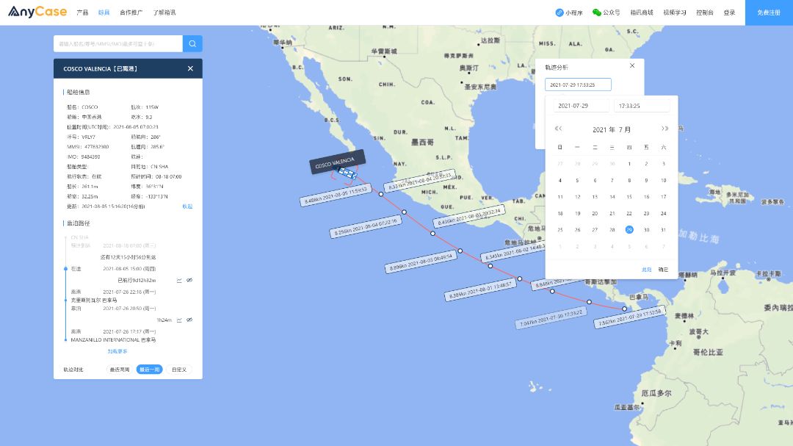This screenshot has height=446, width=793.
Task: Go to previous year in the calendar
Action: (558, 129)
